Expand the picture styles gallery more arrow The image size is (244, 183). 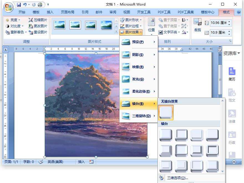[x=116, y=32]
